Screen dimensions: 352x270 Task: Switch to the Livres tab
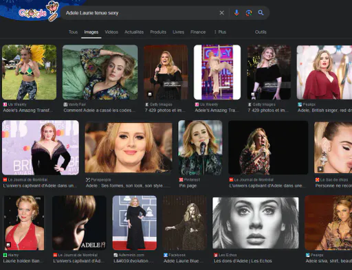[178, 32]
